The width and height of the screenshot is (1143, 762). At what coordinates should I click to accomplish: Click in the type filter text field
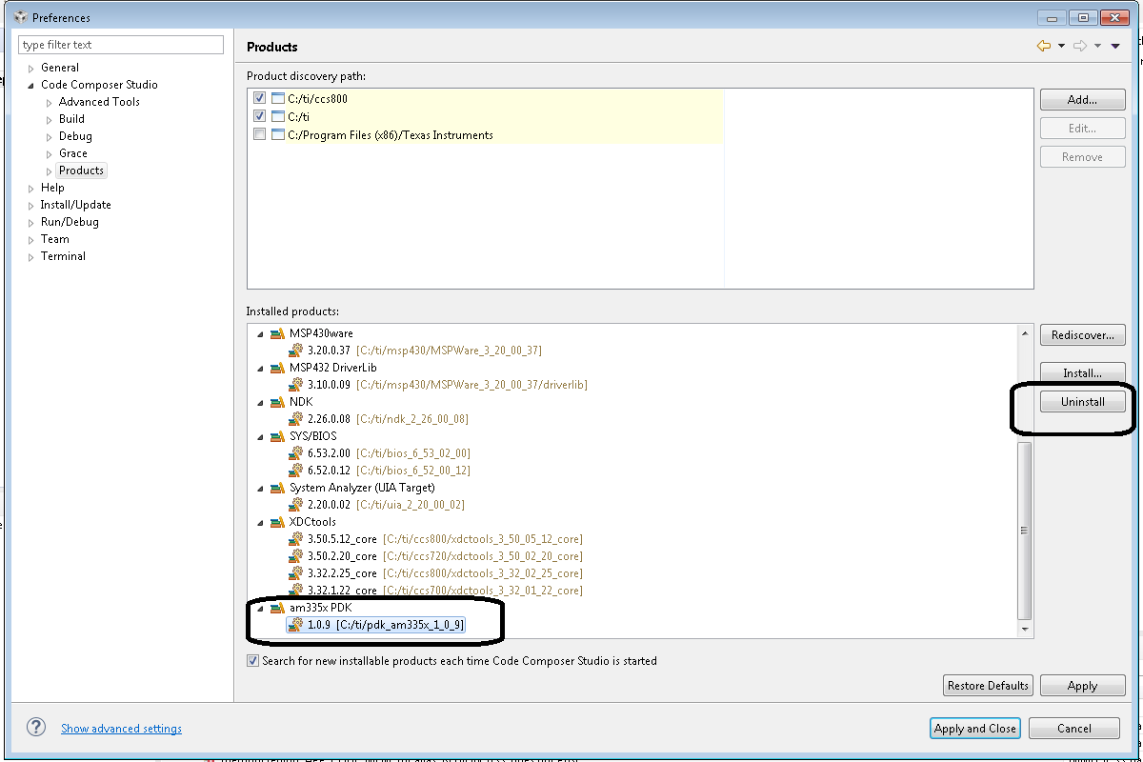coord(121,45)
